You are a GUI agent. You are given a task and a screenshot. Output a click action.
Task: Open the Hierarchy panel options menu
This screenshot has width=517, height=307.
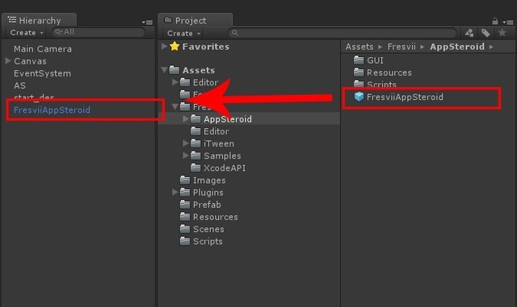[147, 23]
